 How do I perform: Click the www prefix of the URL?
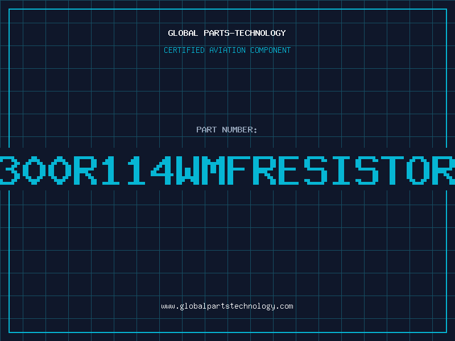(x=168, y=306)
